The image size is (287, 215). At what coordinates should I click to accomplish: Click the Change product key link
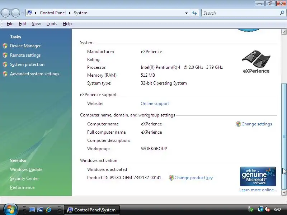(193, 178)
